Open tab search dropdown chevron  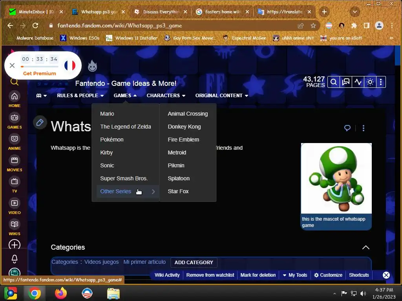click(x=355, y=12)
